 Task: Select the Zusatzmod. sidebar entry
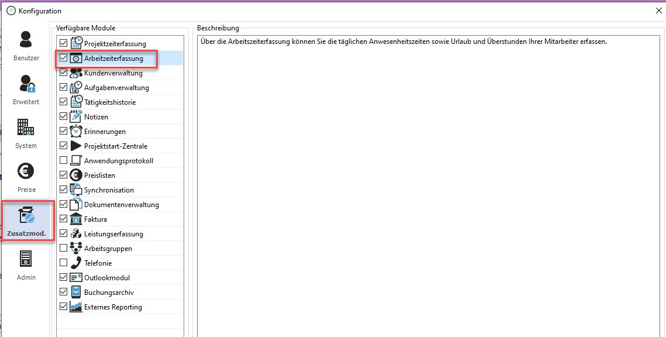coord(26,221)
